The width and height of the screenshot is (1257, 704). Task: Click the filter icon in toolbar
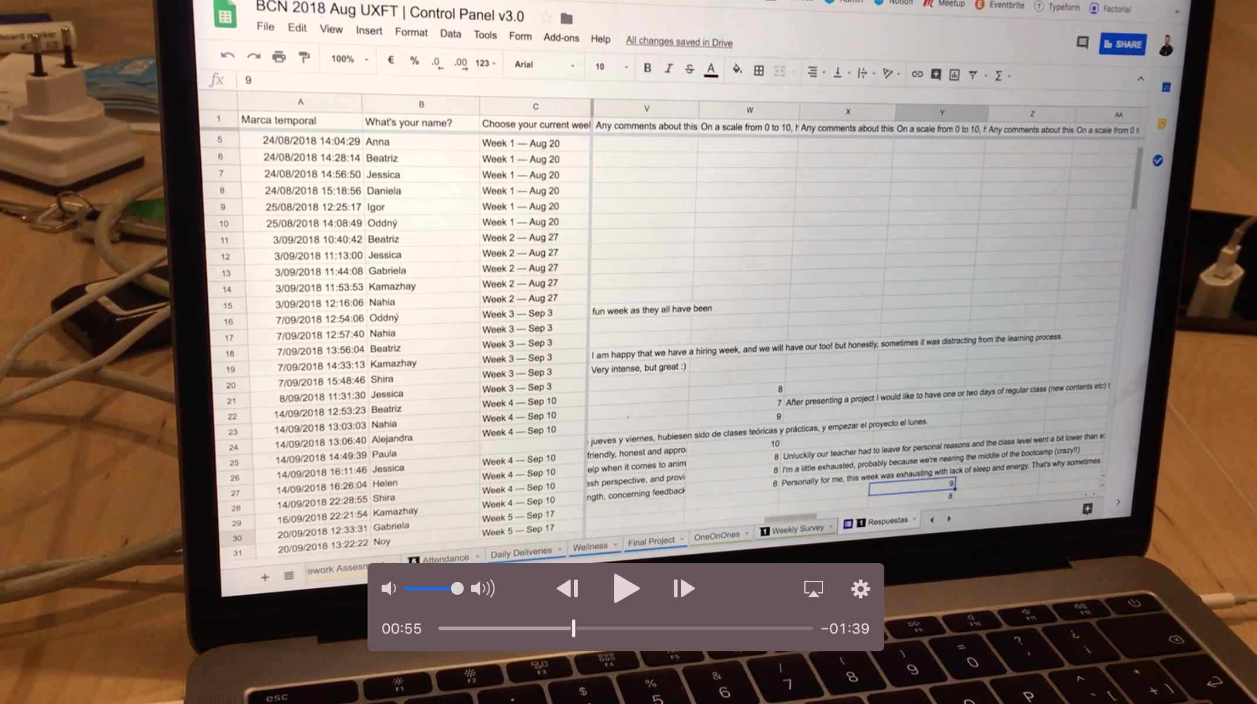(x=973, y=75)
